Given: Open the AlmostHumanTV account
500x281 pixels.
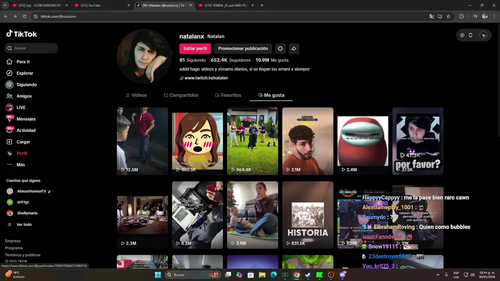Looking at the screenshot, I should 31,191.
